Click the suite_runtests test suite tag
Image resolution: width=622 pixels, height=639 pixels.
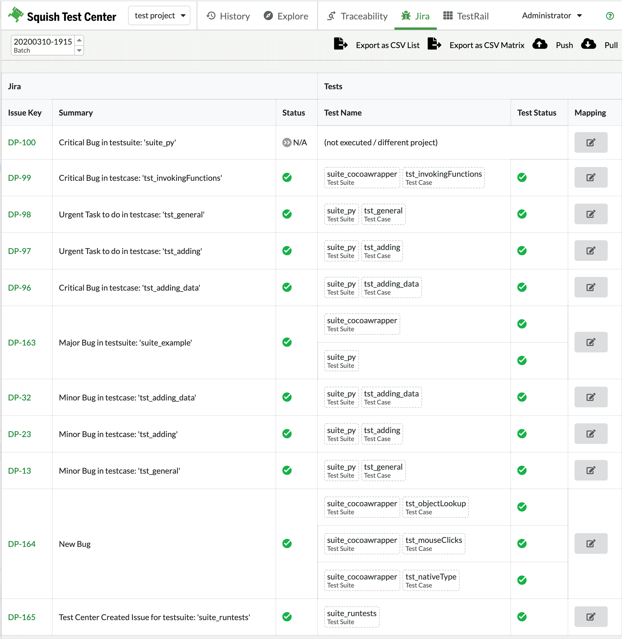pos(352,617)
